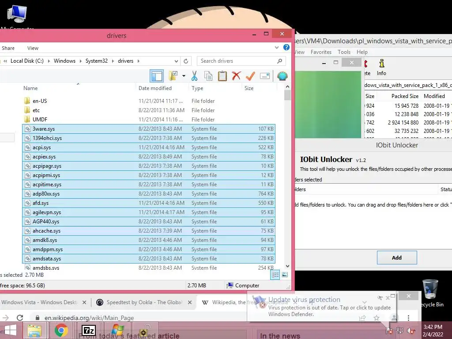
Task: Open Favorites menu in 7-Zip window
Action: click(321, 52)
